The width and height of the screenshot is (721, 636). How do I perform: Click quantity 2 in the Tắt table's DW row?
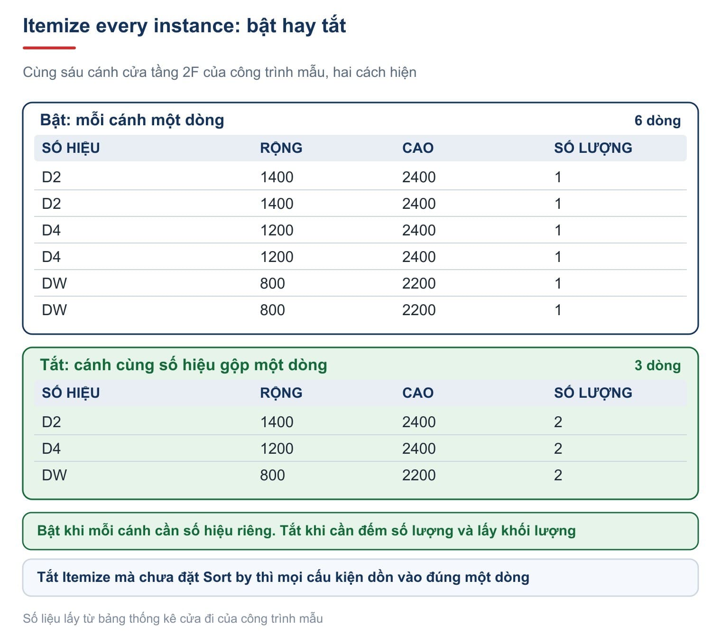[558, 475]
